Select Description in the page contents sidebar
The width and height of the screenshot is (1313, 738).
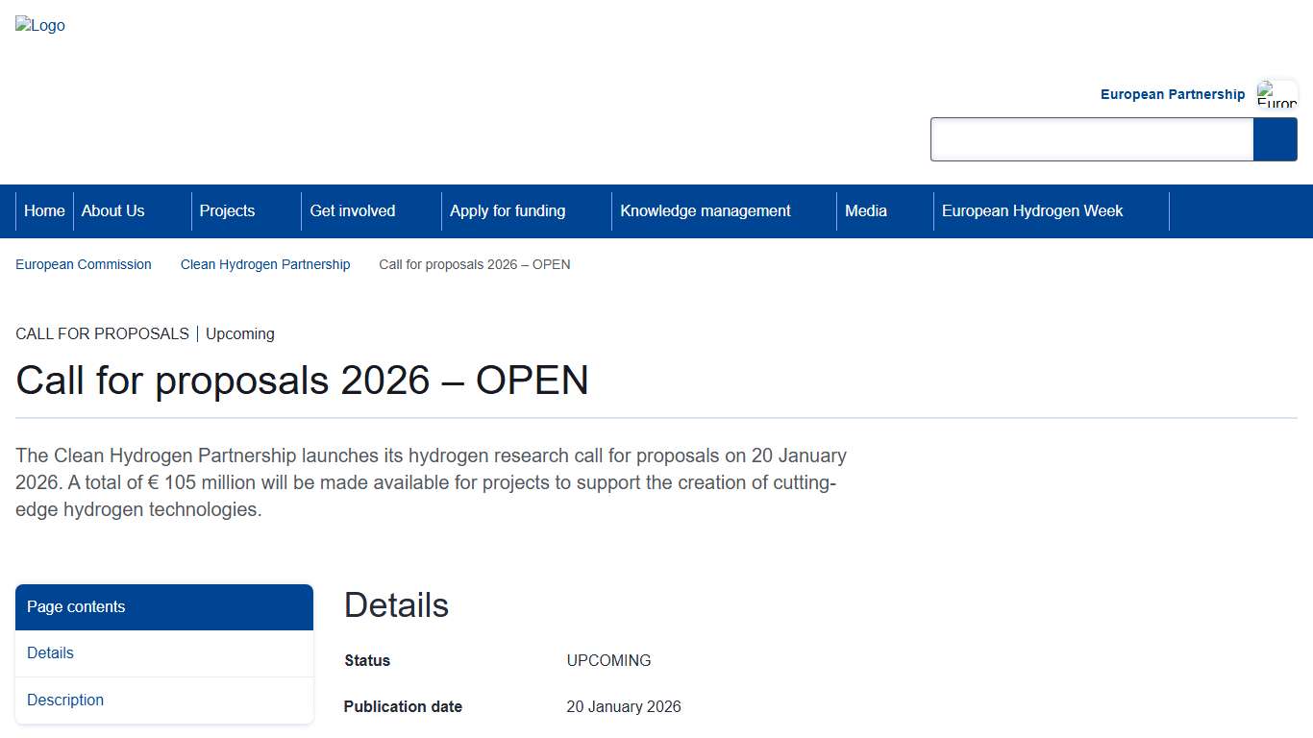[x=64, y=700]
